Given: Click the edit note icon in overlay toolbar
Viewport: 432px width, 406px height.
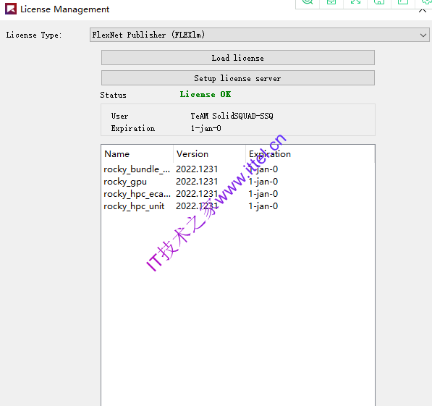Looking at the screenshot, I should point(403,2).
